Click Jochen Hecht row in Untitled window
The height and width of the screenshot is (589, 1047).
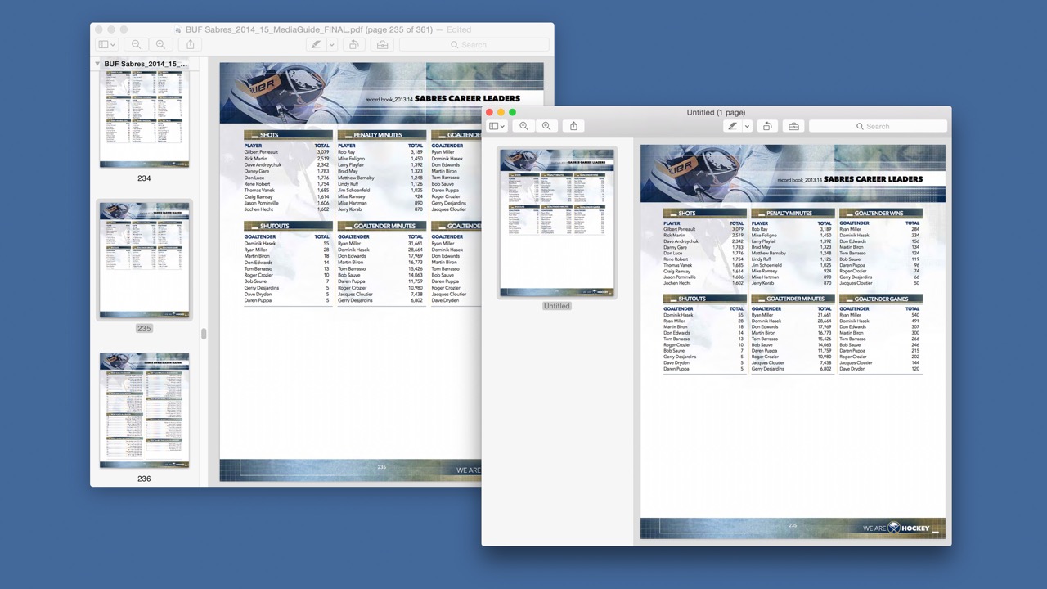coord(703,283)
